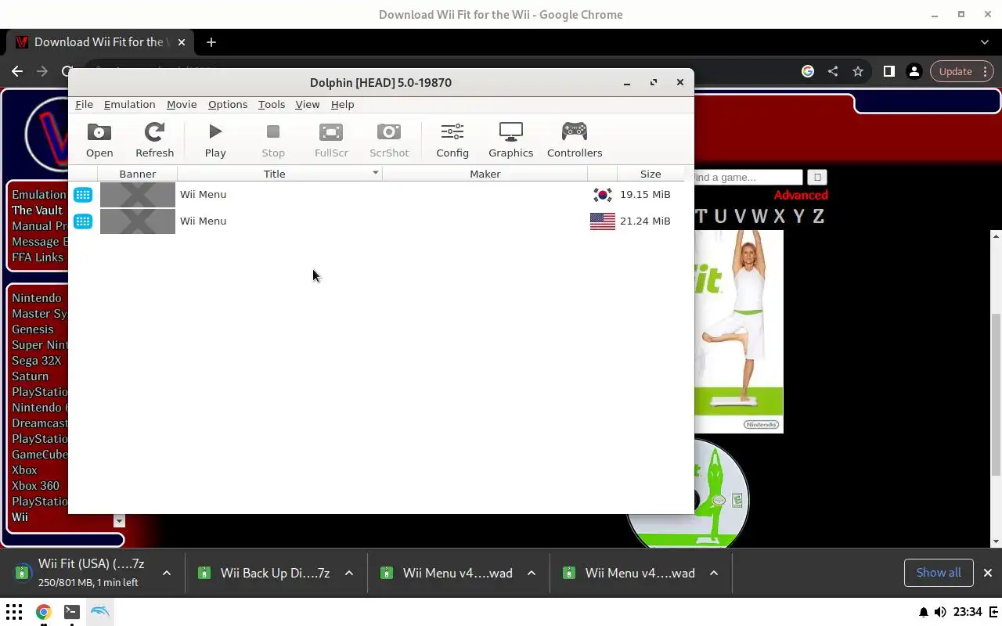Take a screenshot with the ScrShot icon
The width and height of the screenshot is (1002, 626).
click(x=389, y=140)
